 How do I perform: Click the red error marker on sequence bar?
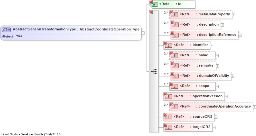coord(151,12)
